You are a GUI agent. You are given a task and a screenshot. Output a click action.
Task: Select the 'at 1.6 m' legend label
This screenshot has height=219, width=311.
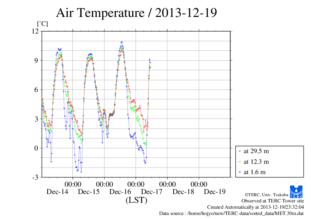(254, 172)
